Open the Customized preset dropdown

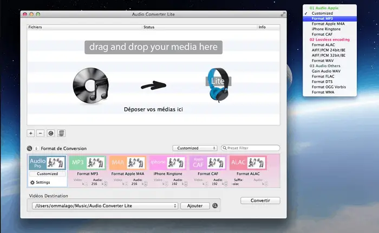[195, 148]
